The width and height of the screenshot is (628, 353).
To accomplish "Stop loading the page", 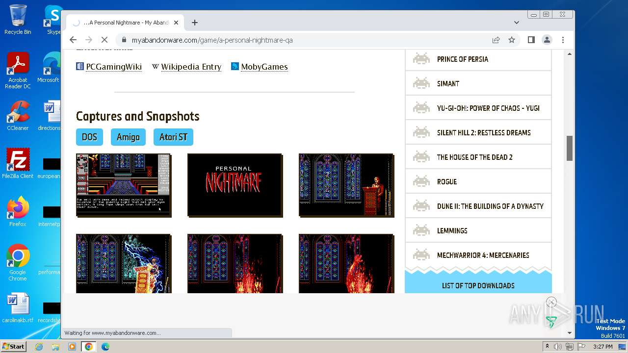I will (x=105, y=40).
